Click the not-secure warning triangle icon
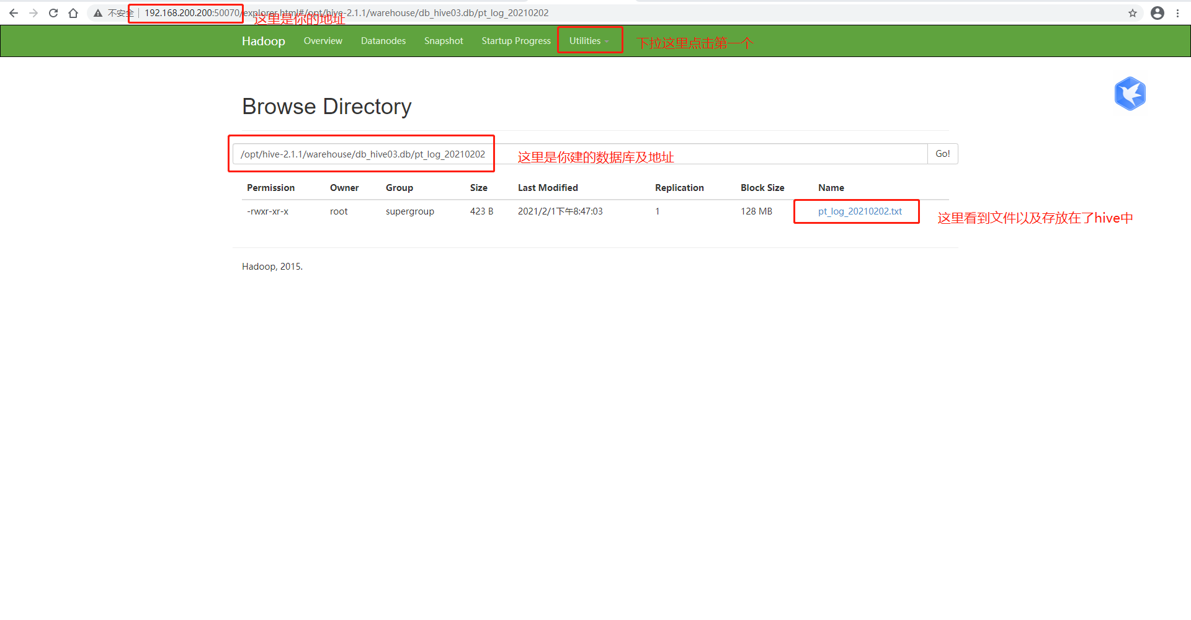The width and height of the screenshot is (1191, 620). tap(98, 13)
